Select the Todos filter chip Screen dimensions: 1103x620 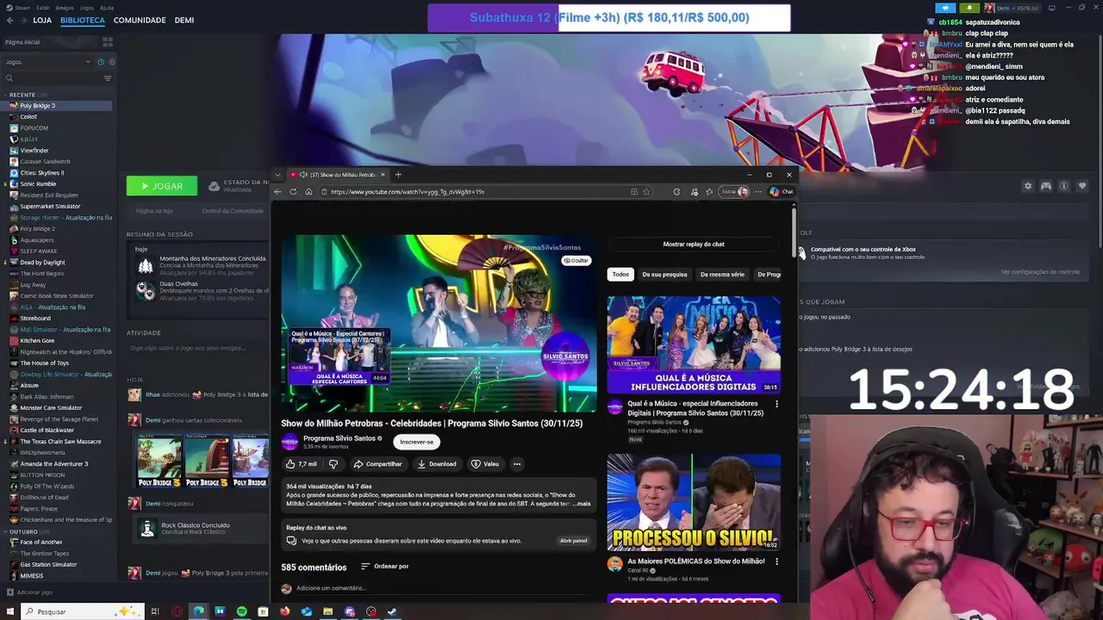click(620, 275)
